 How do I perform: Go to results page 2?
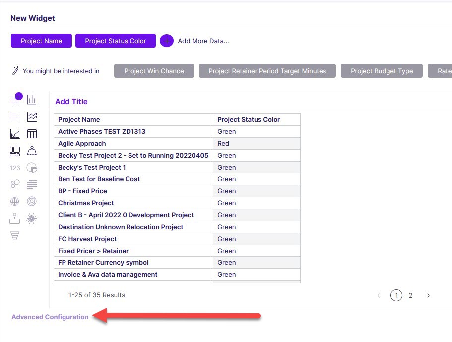(410, 295)
